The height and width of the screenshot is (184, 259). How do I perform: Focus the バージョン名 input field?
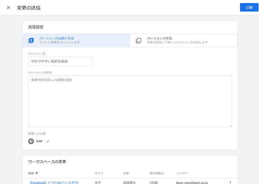coord(60,61)
